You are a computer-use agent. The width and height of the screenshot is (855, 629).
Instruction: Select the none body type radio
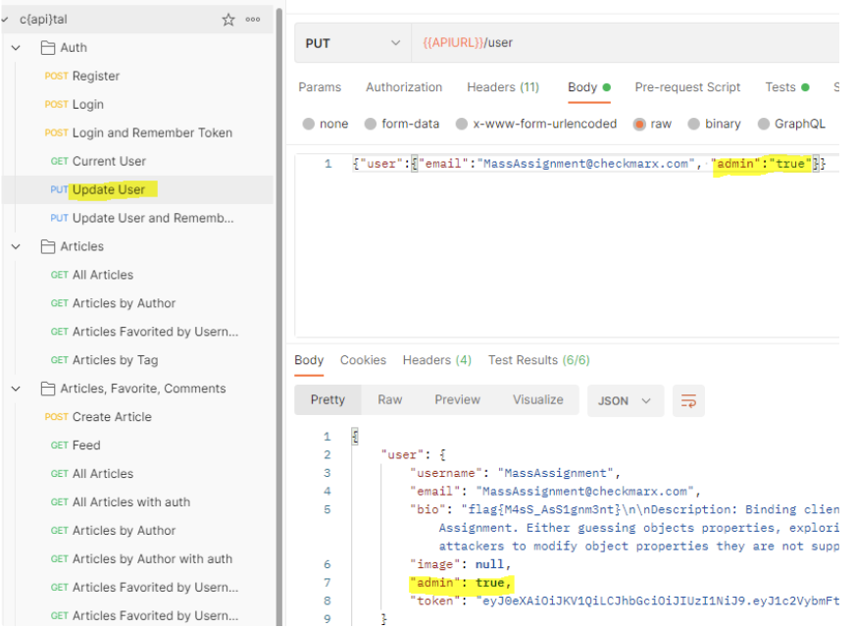coord(309,125)
